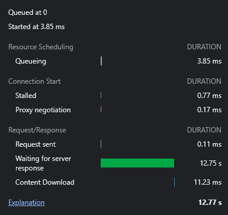Click the Stalled timing bar marker
The height and width of the screenshot is (215, 228).
pos(101,95)
